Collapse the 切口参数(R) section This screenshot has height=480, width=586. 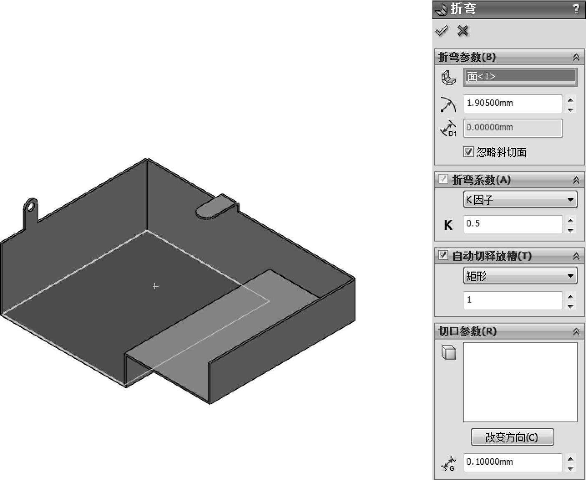[x=576, y=332]
